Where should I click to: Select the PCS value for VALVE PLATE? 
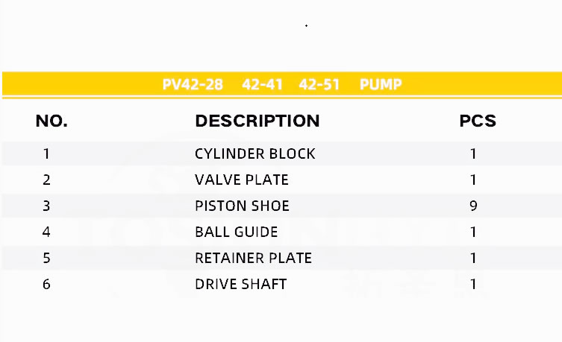point(473,180)
